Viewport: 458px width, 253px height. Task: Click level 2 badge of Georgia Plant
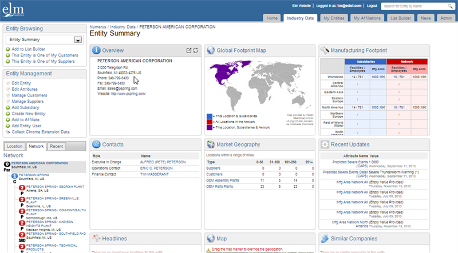click(22, 188)
